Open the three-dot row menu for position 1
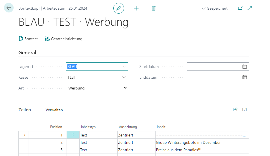 point(73,135)
